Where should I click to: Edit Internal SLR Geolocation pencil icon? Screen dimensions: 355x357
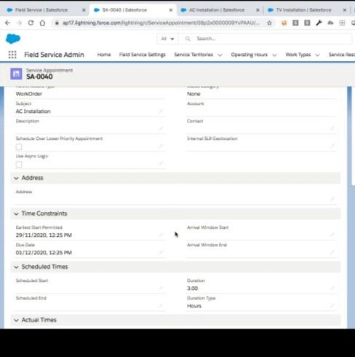(332, 146)
